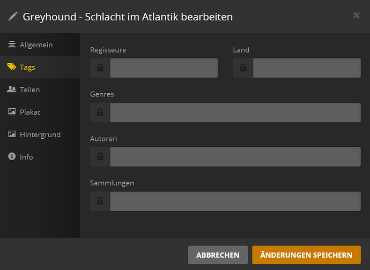Click the Genres tag field

pyautogui.click(x=235, y=112)
